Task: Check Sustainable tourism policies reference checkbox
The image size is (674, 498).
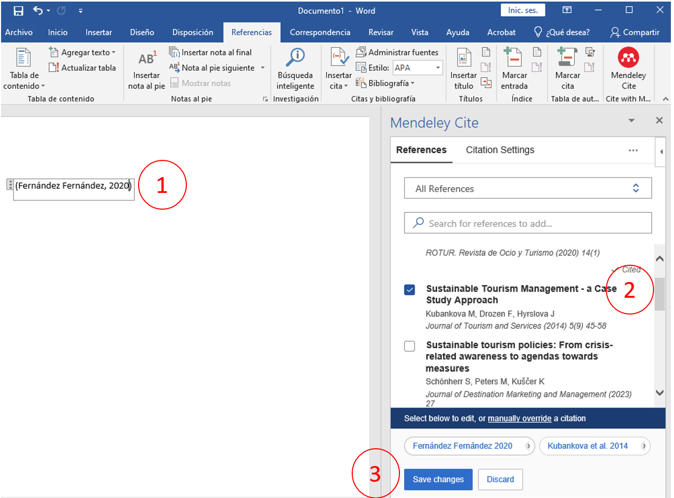Action: (410, 346)
